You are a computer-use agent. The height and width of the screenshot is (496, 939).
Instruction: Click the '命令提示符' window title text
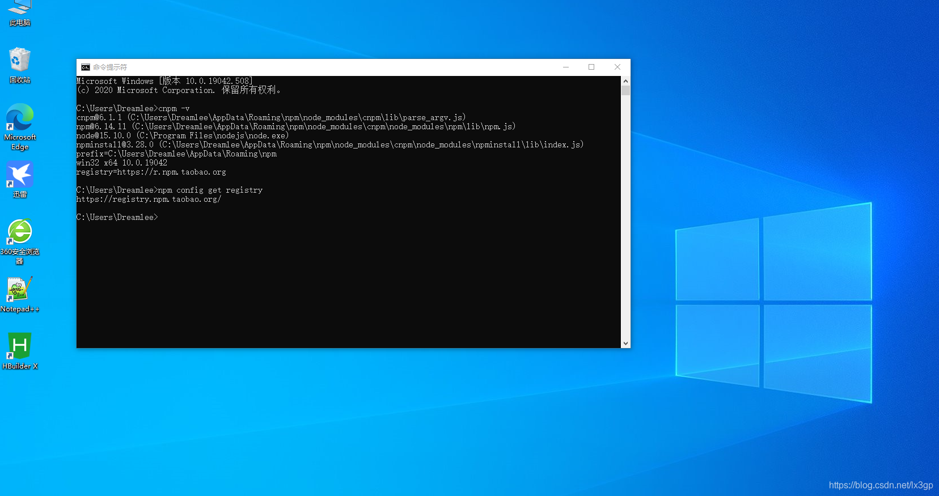[110, 67]
